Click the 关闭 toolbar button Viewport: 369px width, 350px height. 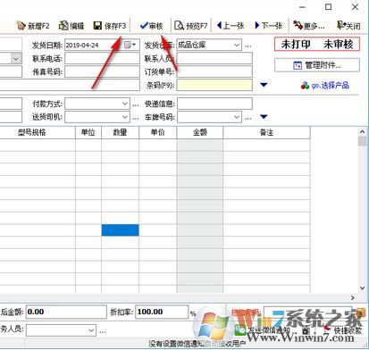coord(348,26)
